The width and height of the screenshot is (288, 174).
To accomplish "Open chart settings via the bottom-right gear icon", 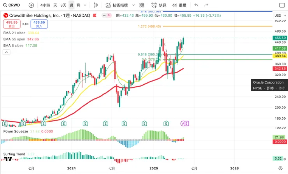I will tap(280, 168).
